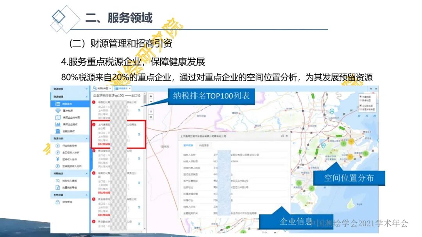Open 行业税收分析 in the sidebar
Viewport: 422px width, 237px height.
coord(70,146)
